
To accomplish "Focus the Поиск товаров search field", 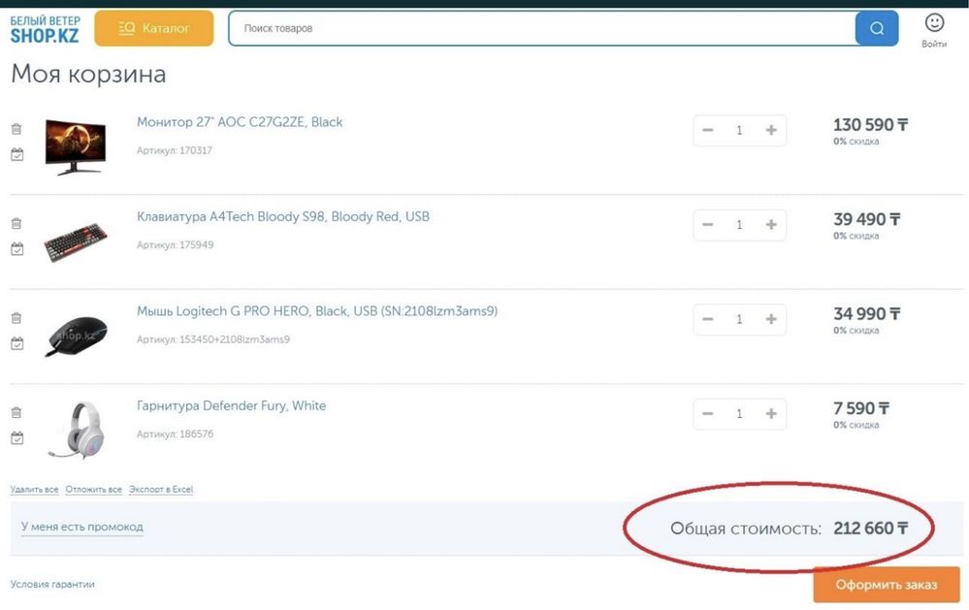I will pos(542,28).
